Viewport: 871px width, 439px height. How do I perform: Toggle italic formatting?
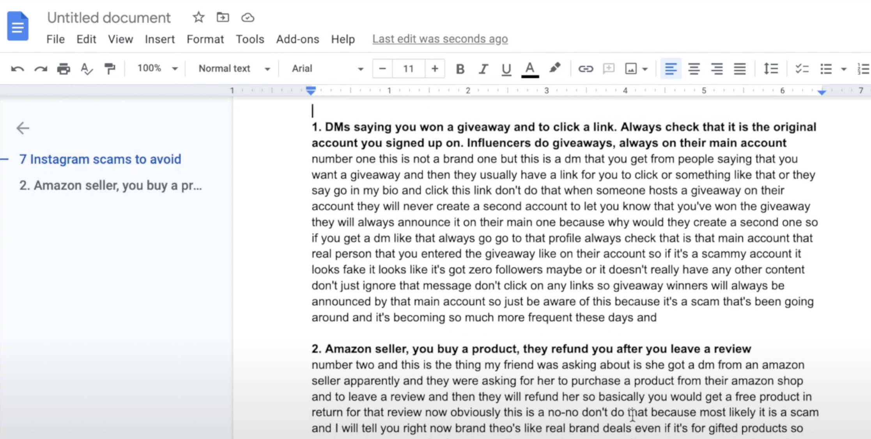click(x=483, y=69)
